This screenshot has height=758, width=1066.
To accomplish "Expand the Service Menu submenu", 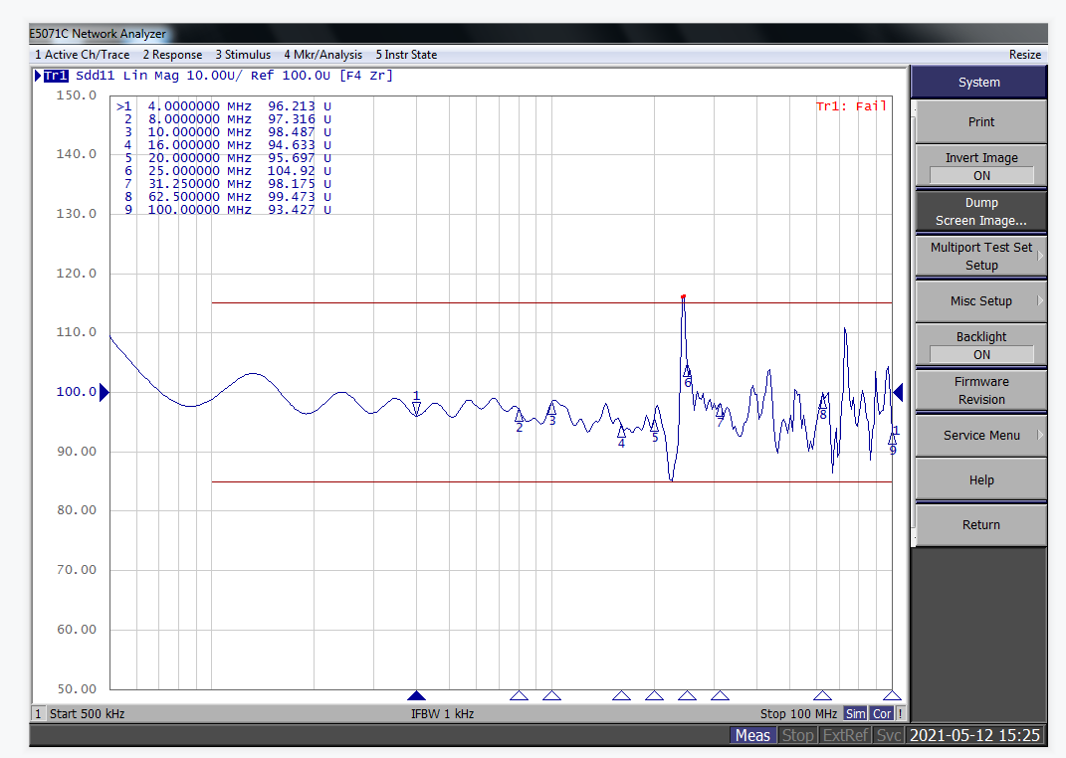I will pyautogui.click(x=980, y=436).
